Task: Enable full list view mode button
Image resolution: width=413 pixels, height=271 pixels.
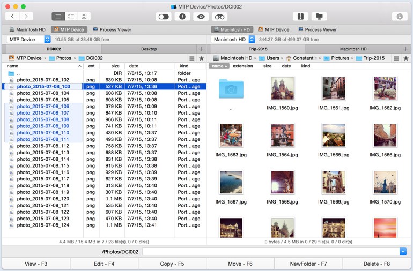Action: 58,17
